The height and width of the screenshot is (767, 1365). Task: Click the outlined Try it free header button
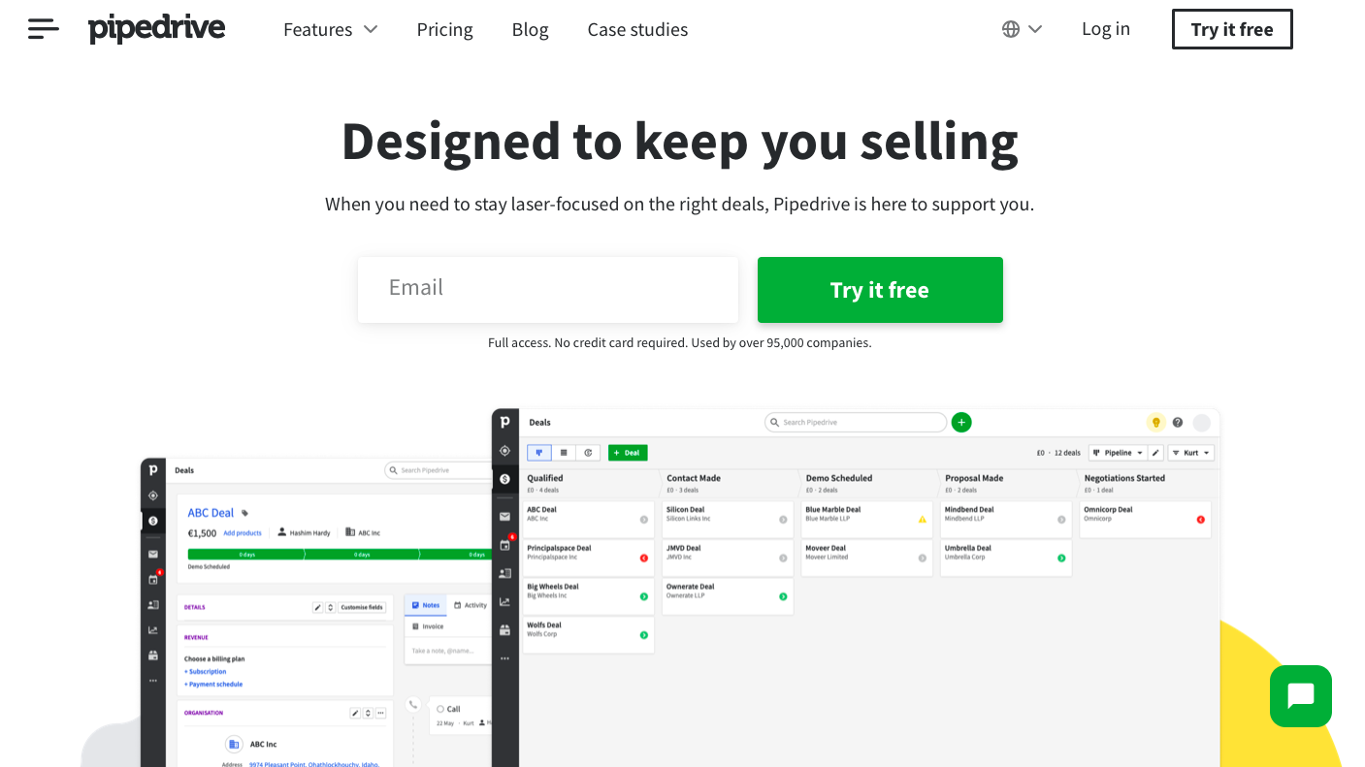point(1232,29)
